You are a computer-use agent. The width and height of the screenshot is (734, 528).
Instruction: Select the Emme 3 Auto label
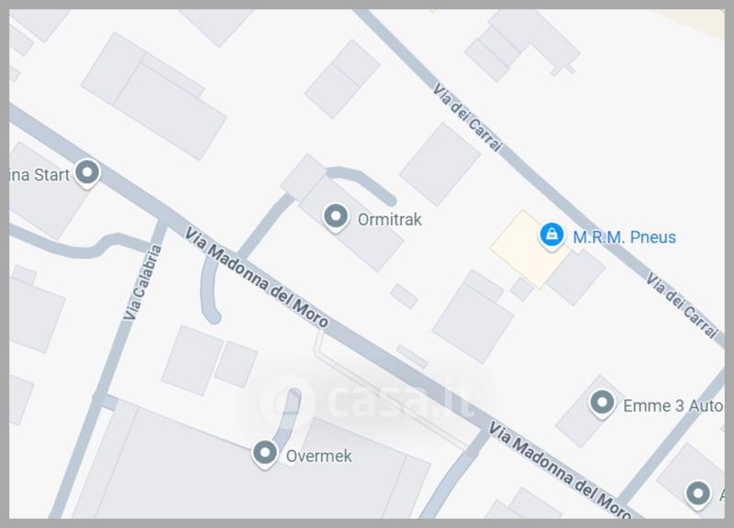673,405
